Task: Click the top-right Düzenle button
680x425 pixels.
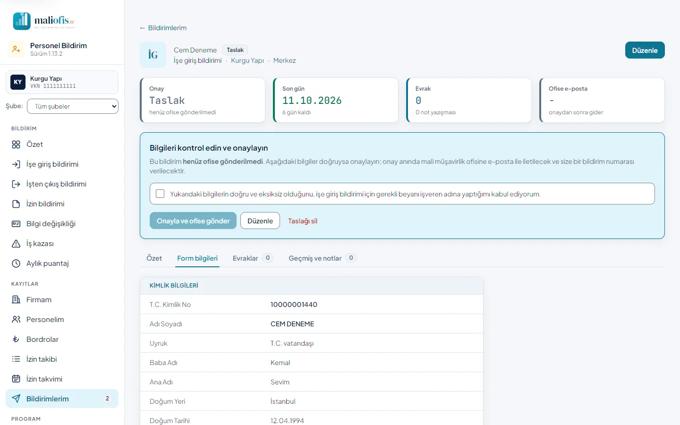Action: click(645, 51)
